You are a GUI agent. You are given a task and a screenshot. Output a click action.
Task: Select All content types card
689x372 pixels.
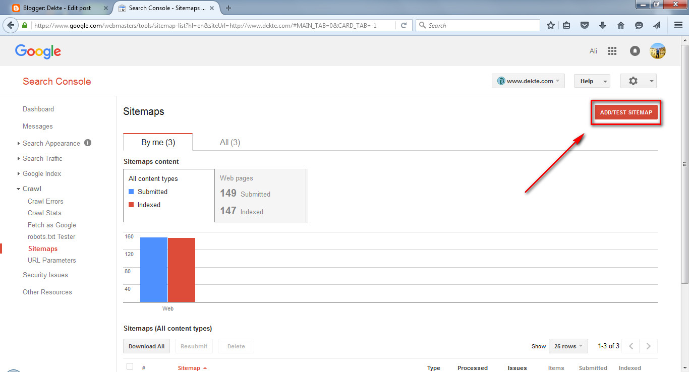(x=169, y=196)
